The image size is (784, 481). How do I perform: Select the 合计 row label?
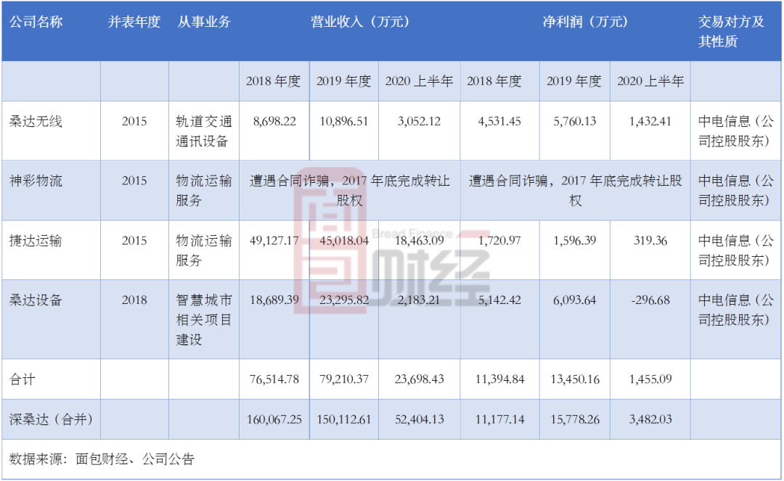tap(23, 379)
